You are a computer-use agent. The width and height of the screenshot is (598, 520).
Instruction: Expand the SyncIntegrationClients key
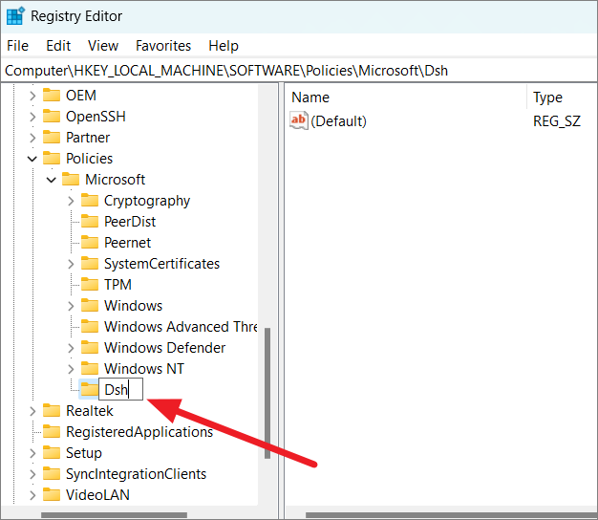(32, 474)
